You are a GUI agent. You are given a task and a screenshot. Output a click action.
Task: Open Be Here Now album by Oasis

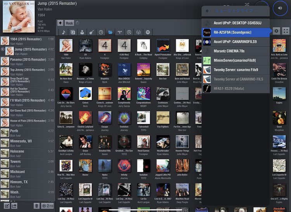66,69
